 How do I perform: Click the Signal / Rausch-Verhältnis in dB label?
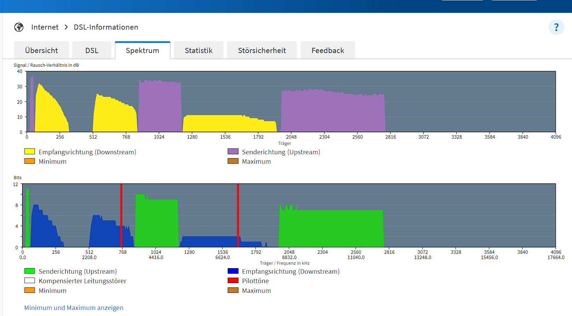tap(46, 65)
